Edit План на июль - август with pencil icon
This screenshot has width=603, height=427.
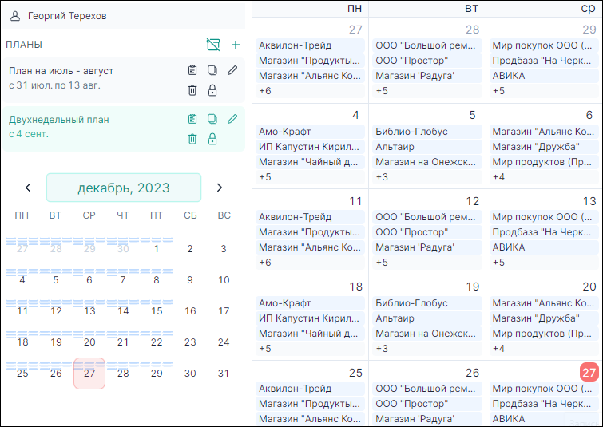coord(232,70)
